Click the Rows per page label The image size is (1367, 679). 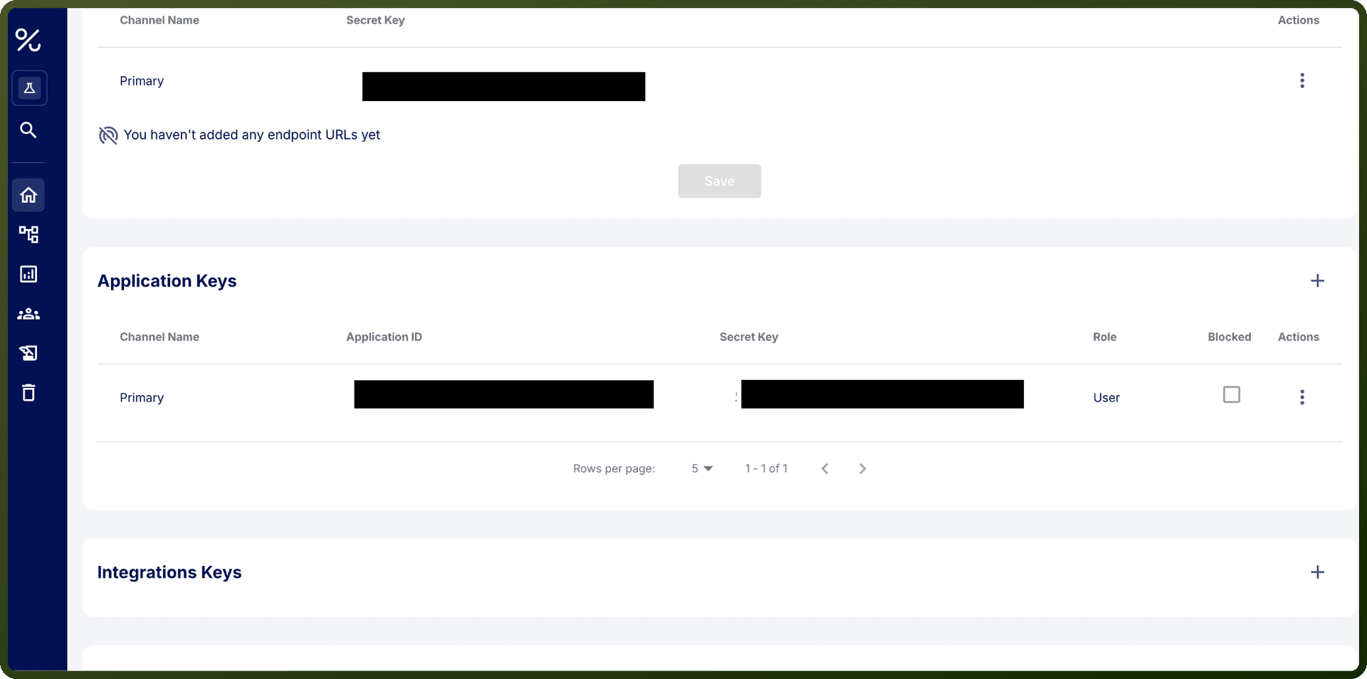614,468
